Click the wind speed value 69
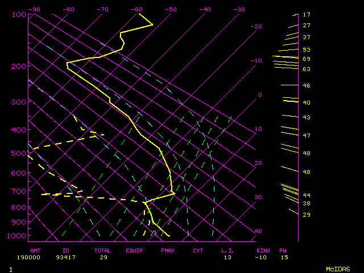Screen dimensions: 364x273 click(306, 59)
